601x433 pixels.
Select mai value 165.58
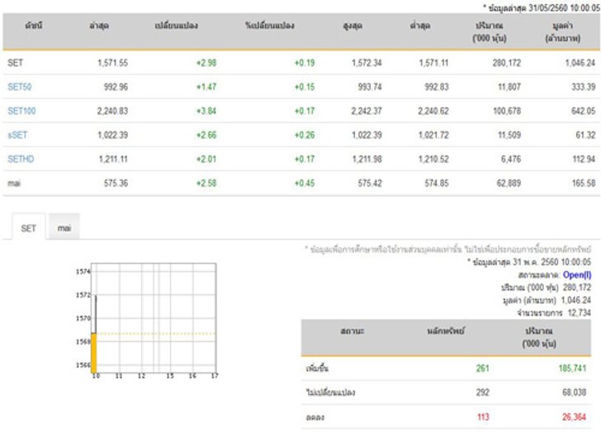584,183
